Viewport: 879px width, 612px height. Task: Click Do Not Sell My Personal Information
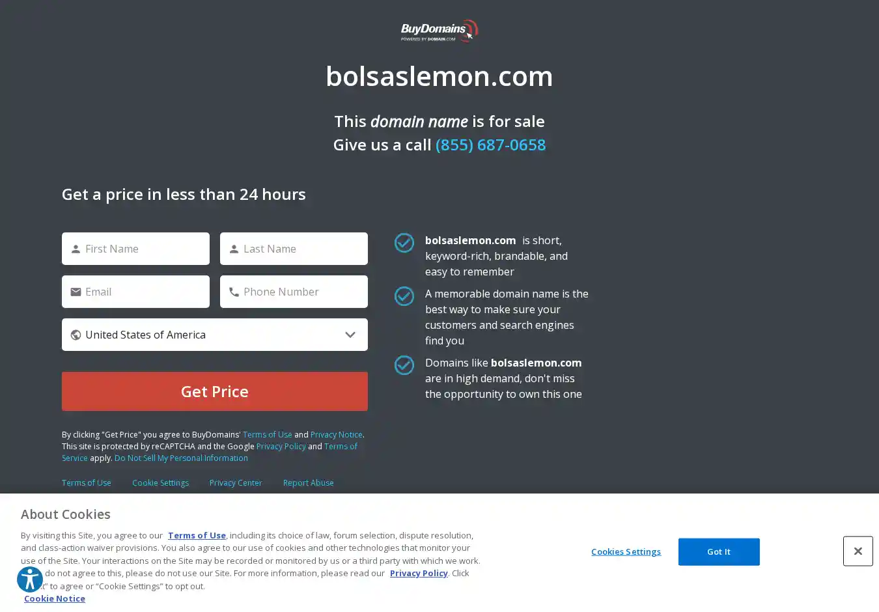coord(181,458)
